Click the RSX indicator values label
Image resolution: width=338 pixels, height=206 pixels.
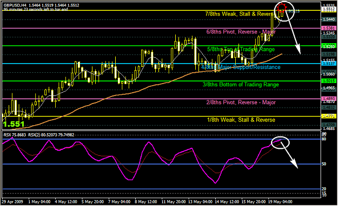click(x=39, y=135)
